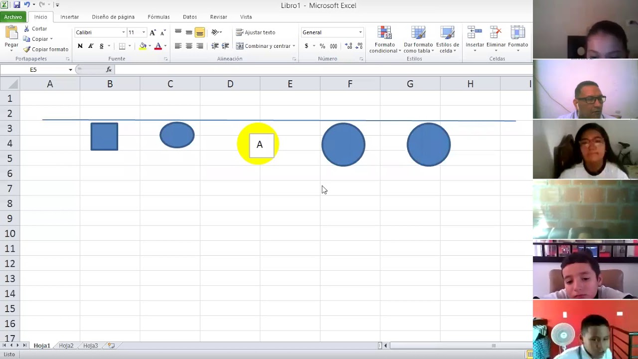Toggle middle vertical alignment button
Image resolution: width=638 pixels, height=359 pixels.
click(x=189, y=32)
